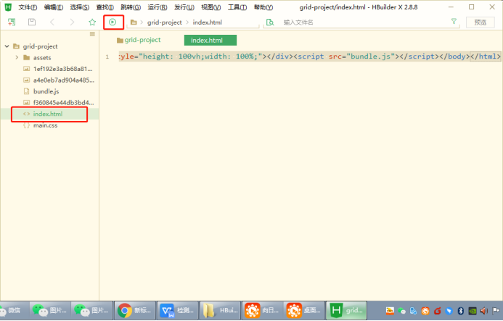503x321 pixels.
Task: Select file f360845e44db3bd4... in tree
Action: [64, 102]
